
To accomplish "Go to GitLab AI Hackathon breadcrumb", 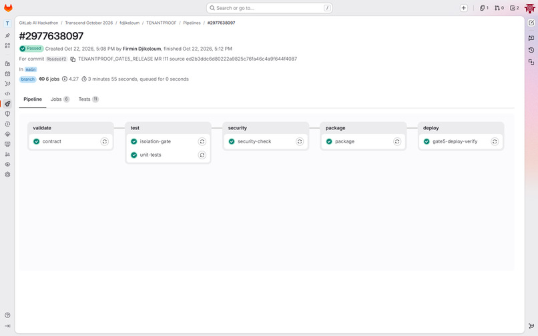I will pyautogui.click(x=39, y=23).
